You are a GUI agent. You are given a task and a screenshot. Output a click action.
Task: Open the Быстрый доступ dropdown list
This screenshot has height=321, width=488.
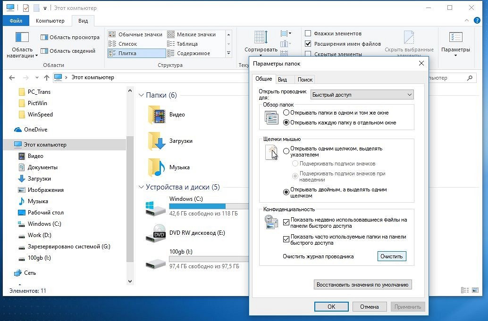coord(362,95)
